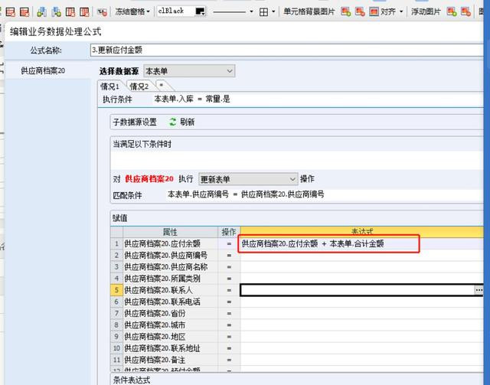490x385 pixels.
Task: Open the 更新表单 operation dropdown
Action: point(248,179)
